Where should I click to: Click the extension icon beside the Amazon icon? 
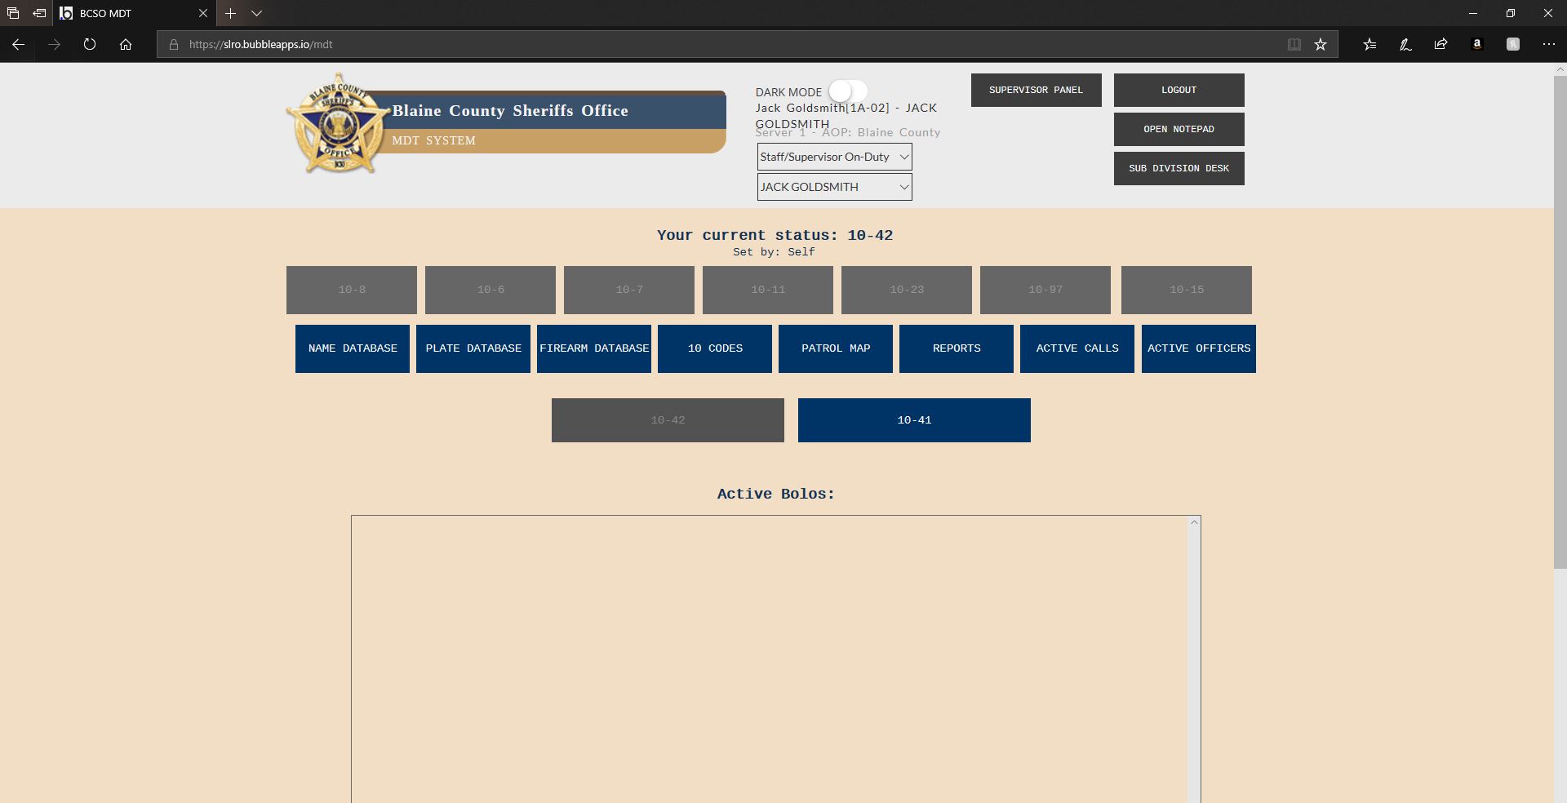(x=1512, y=45)
